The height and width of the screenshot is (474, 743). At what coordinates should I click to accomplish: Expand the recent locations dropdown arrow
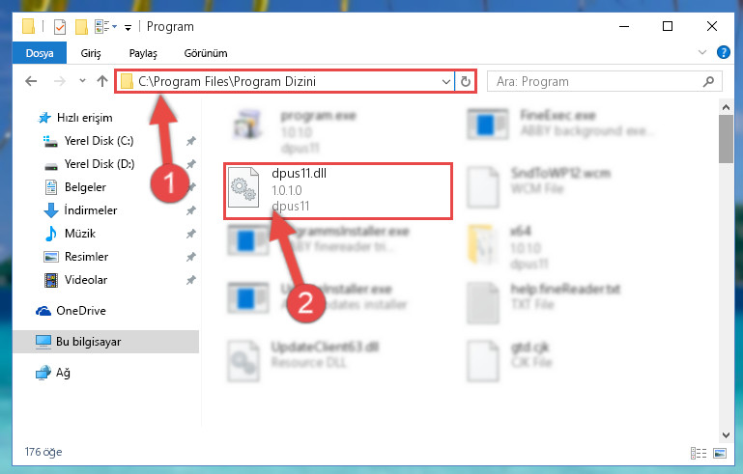click(82, 81)
